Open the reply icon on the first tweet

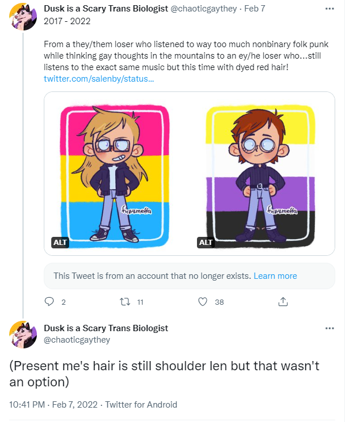click(x=50, y=302)
